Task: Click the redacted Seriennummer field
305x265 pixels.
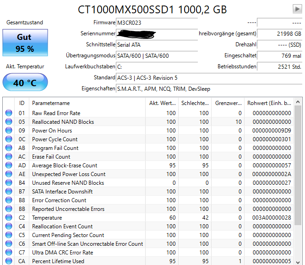Action: tap(157, 33)
